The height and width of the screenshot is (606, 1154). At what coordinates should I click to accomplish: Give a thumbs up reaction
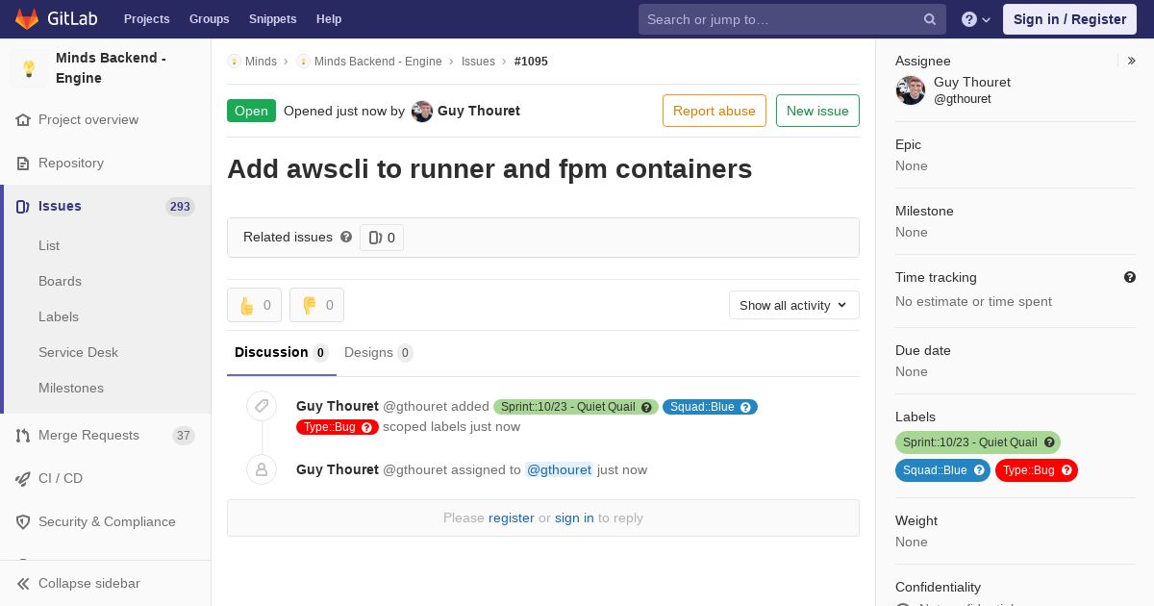coord(255,305)
